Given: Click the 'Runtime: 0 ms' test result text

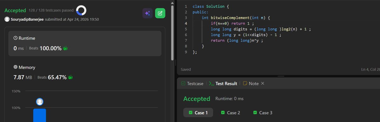Looking at the screenshot, I should click(x=230, y=99).
